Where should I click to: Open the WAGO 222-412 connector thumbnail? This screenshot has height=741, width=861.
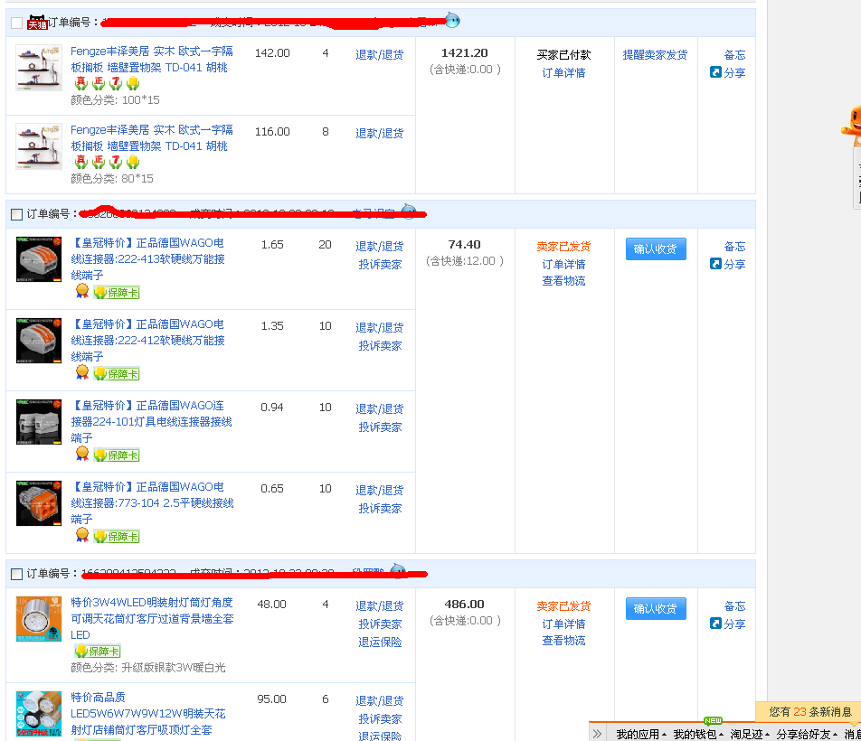coord(39,341)
